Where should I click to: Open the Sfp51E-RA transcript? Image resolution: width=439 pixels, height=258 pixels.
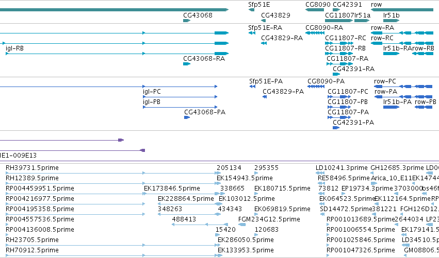(x=265, y=28)
